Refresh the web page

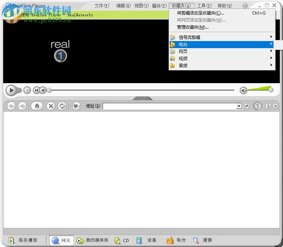(62, 106)
